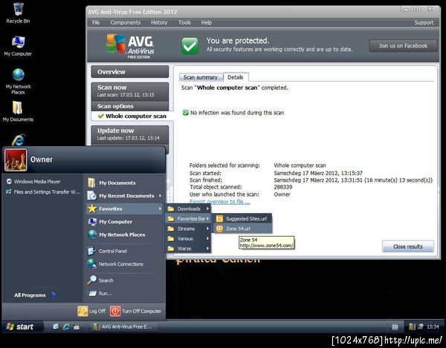Click the Owner chess user picture
This screenshot has height=348, width=446.
[16, 160]
